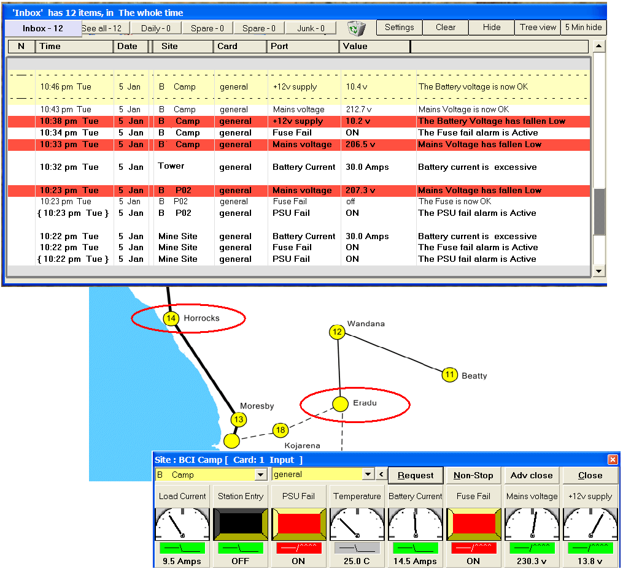Click the green status bar under Battery Current
Viewport: 623px width, 569px height.
[416, 548]
